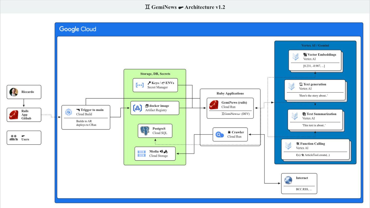Image resolution: width=370 pixels, height=208 pixels.
Task: Click the Cloud Storage icon next to Media
Action: [x=142, y=154]
